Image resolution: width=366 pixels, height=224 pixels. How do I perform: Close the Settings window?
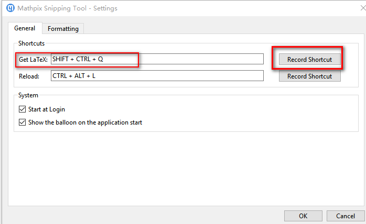tap(363, 8)
